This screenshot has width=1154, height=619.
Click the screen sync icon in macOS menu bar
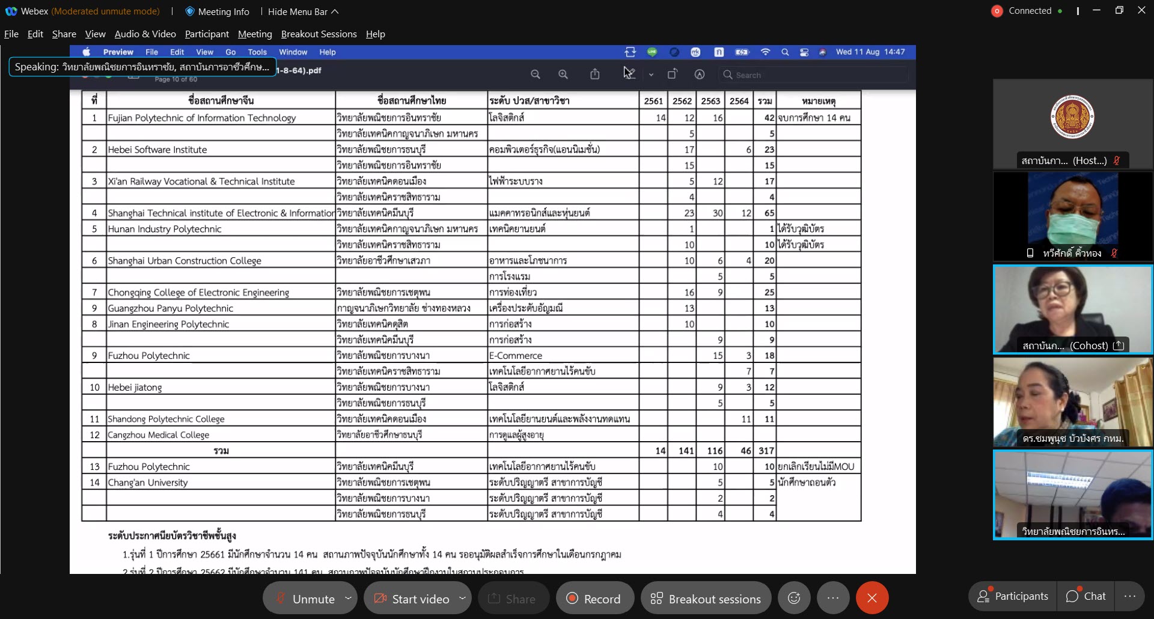click(630, 52)
